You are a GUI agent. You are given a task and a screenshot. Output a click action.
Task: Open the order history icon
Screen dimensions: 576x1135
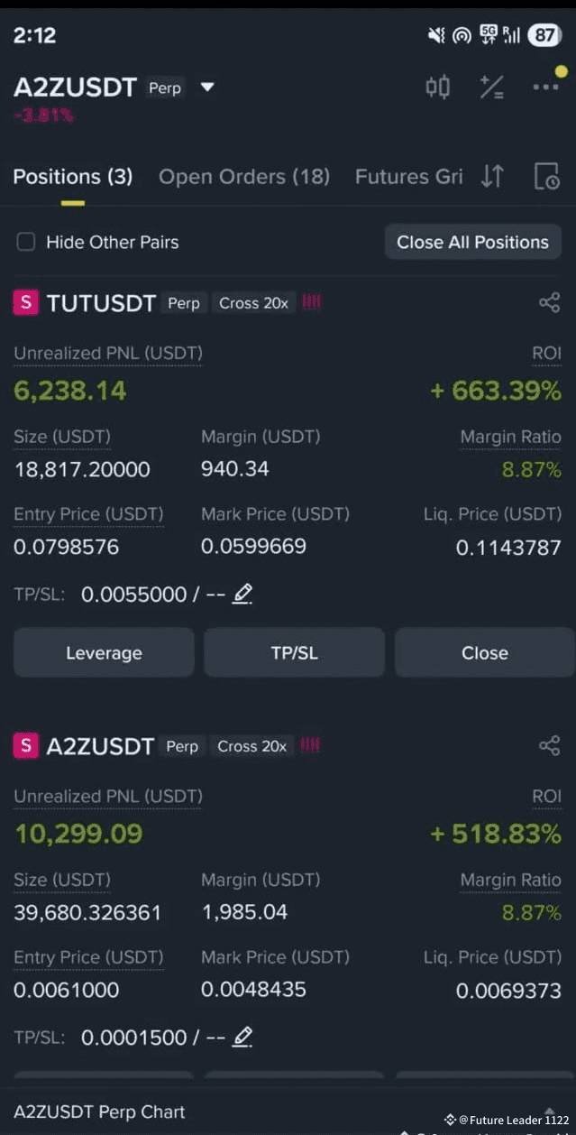tap(547, 176)
